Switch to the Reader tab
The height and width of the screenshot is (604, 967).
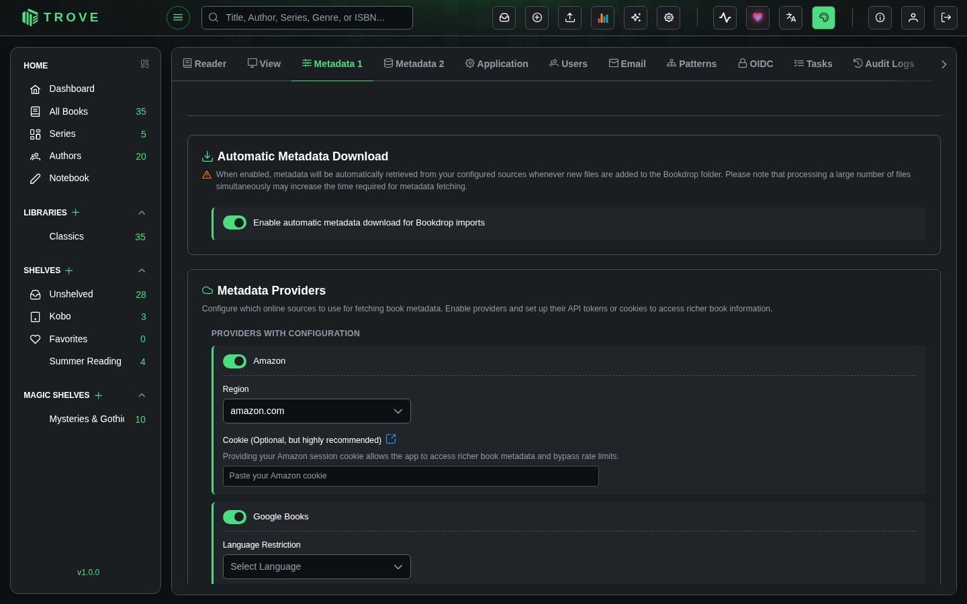tap(205, 64)
